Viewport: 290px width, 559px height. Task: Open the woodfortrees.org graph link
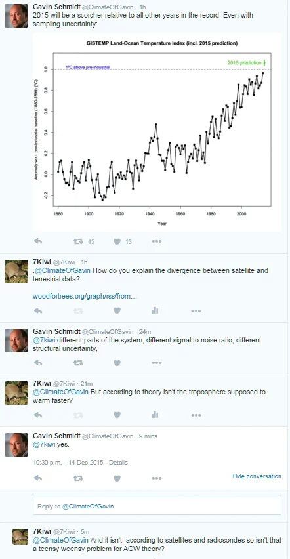point(85,297)
